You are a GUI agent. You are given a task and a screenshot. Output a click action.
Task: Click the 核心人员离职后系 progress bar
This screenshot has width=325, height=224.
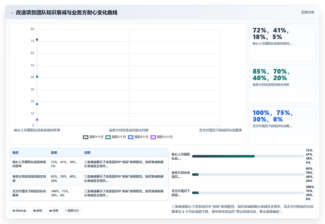248,156
